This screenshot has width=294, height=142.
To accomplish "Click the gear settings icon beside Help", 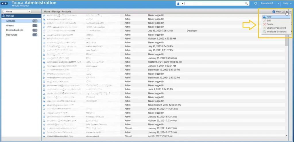I will [283, 11].
